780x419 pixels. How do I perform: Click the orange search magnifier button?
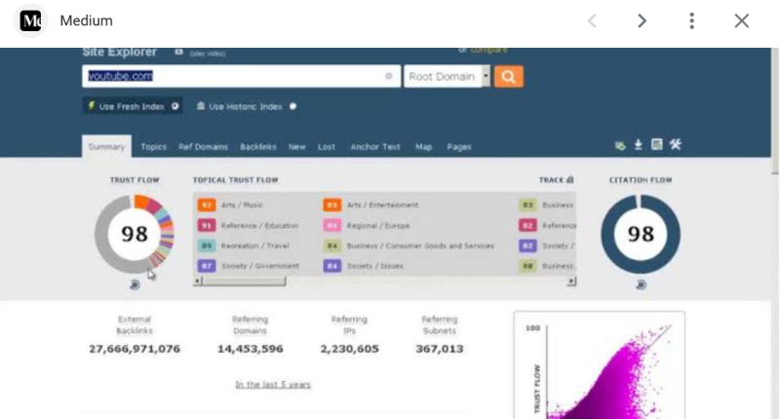point(508,77)
